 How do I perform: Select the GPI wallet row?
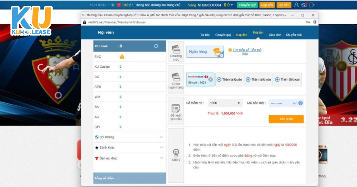[x=129, y=127]
